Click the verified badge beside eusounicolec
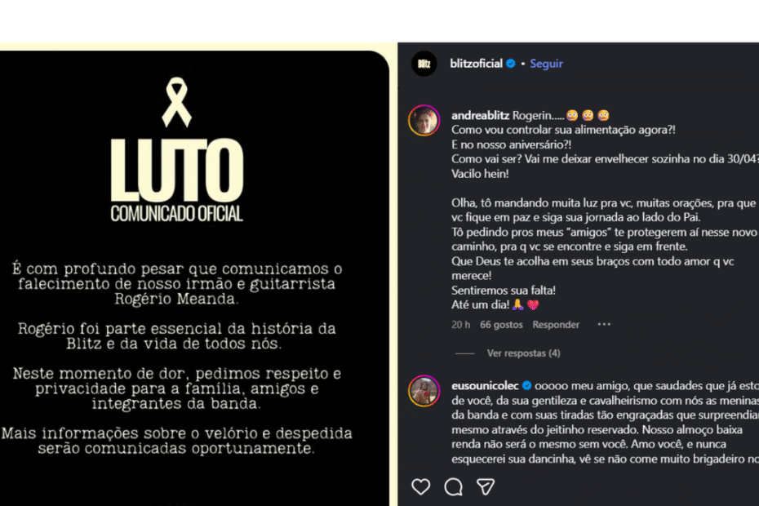The width and height of the screenshot is (759, 506). click(x=526, y=385)
